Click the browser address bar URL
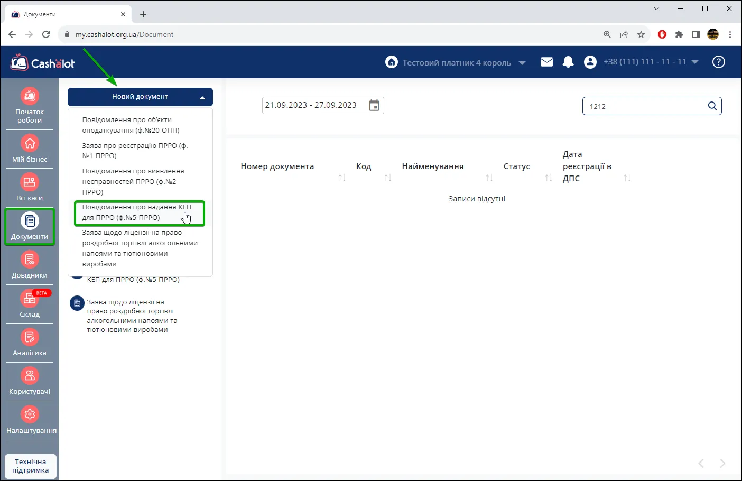 tap(125, 34)
